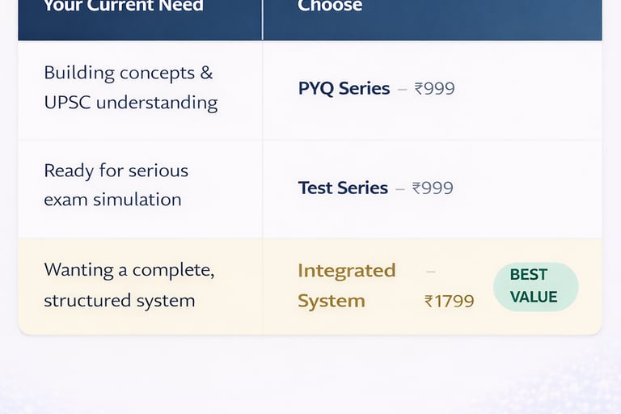This screenshot has height=414, width=621.
Task: Click 'structured system' text line
Action: 119,301
